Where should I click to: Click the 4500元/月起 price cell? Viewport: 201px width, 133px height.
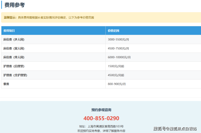click(x=116, y=75)
